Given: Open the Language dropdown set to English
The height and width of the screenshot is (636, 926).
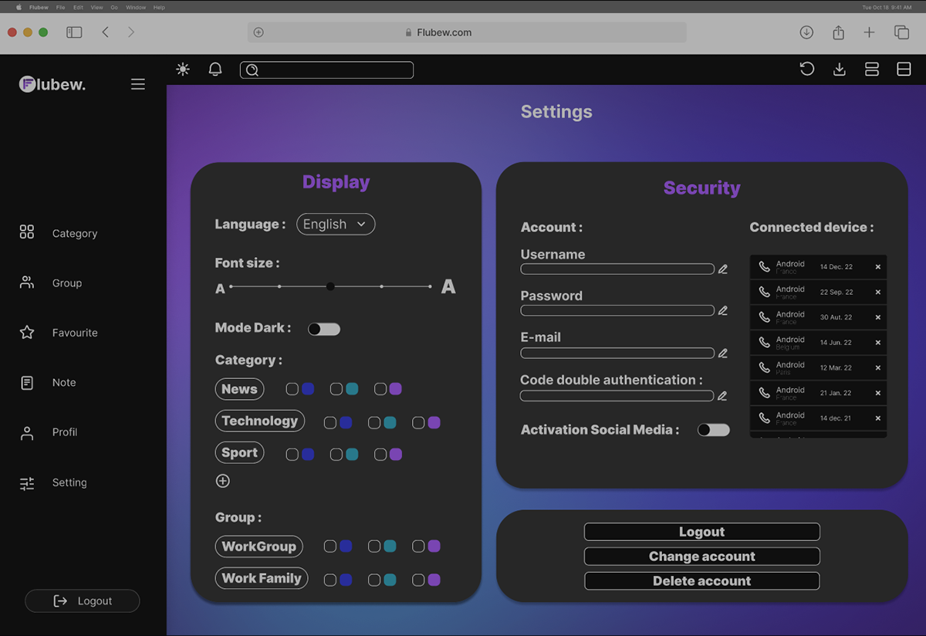Looking at the screenshot, I should pyautogui.click(x=336, y=224).
